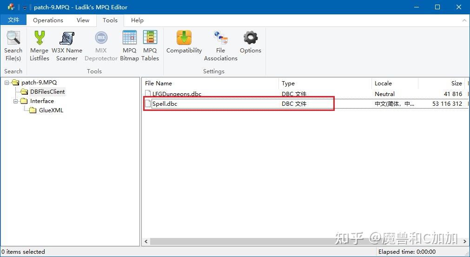Screen dimensions: 470x257
Task: Sort by Locale column header
Action: (395, 83)
